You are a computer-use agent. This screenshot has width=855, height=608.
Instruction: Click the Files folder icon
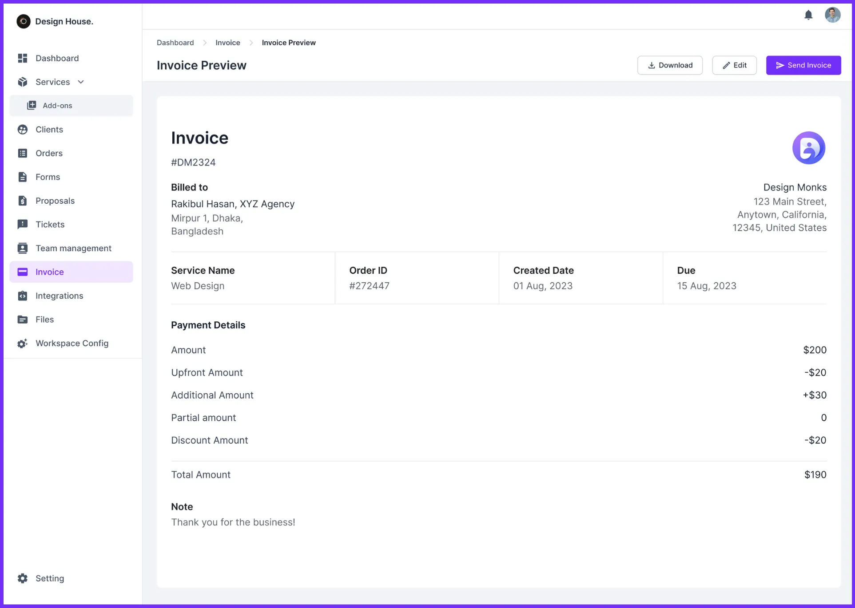point(23,320)
